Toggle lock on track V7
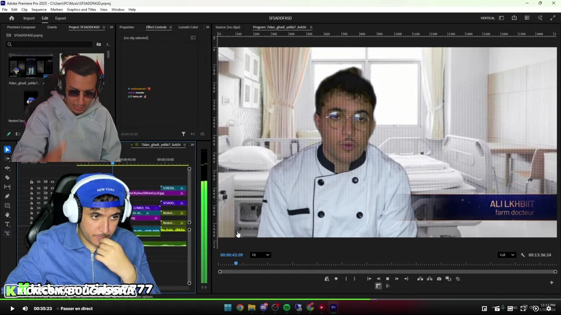 [x=32, y=193]
